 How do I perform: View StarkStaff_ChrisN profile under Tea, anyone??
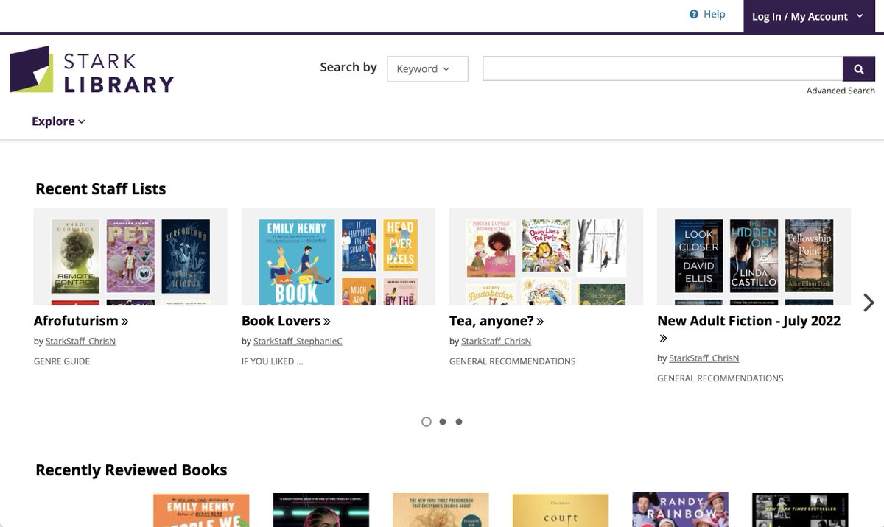[x=496, y=342]
